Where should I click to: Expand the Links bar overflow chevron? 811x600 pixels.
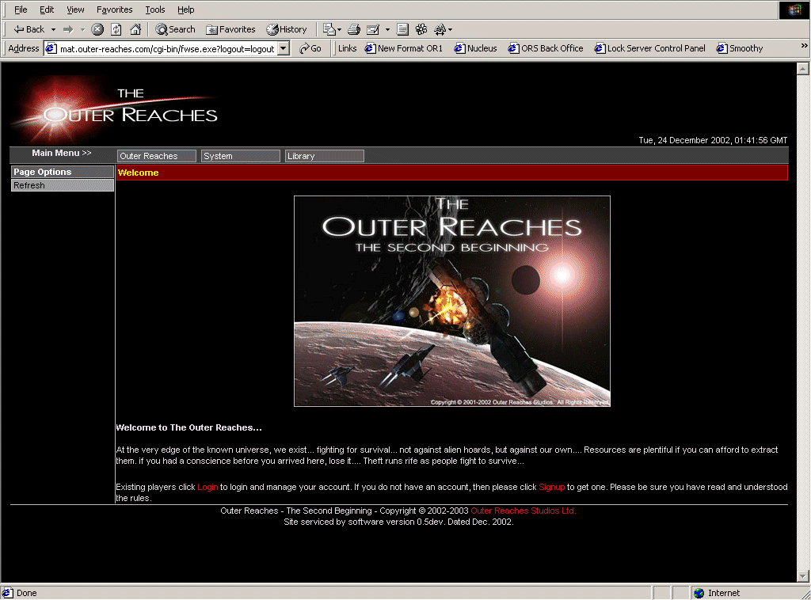coord(804,48)
